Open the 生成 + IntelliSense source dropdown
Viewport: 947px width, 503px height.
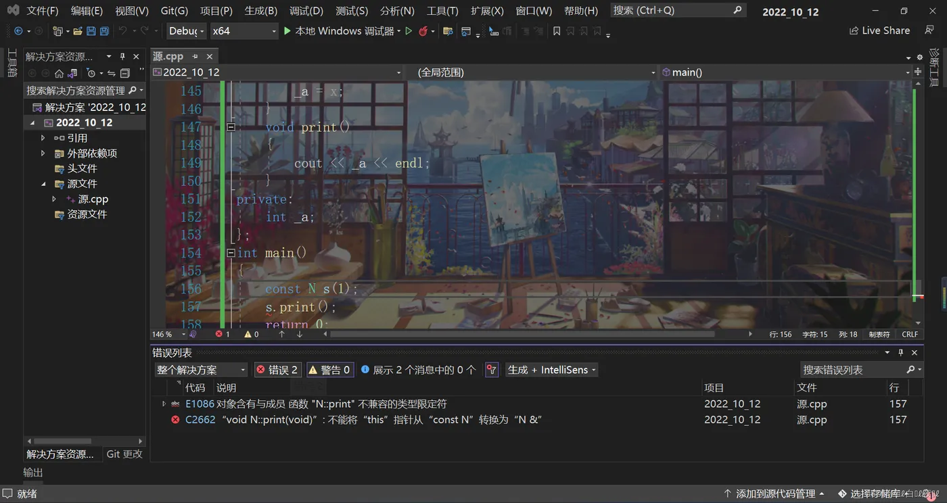click(x=552, y=370)
